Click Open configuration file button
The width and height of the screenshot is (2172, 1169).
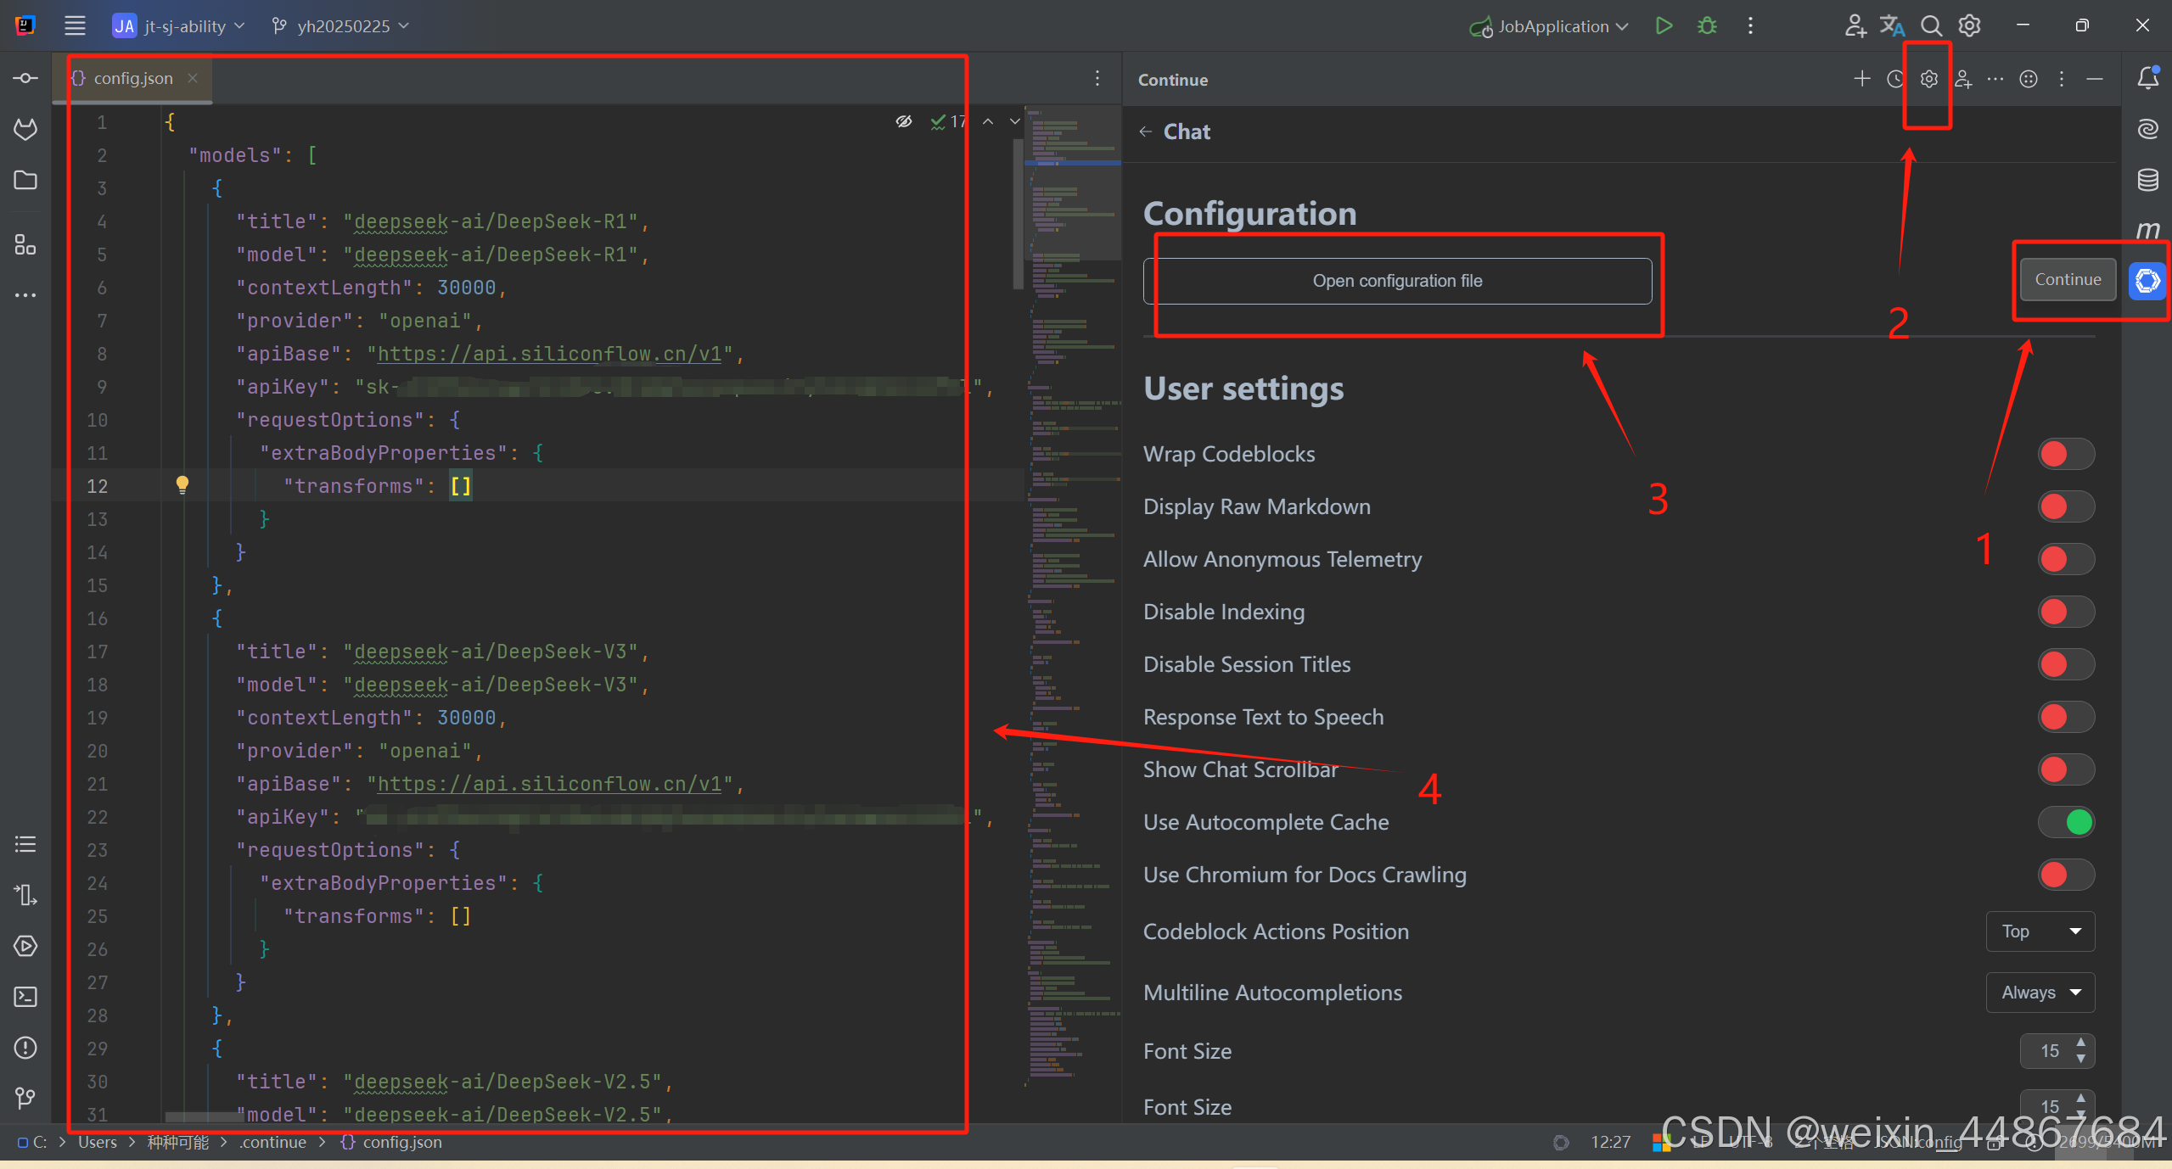click(x=1397, y=281)
